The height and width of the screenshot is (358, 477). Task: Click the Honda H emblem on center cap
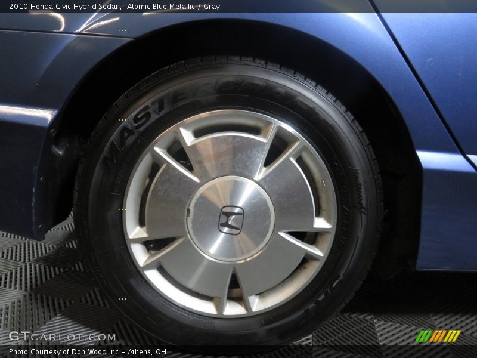[x=231, y=220]
